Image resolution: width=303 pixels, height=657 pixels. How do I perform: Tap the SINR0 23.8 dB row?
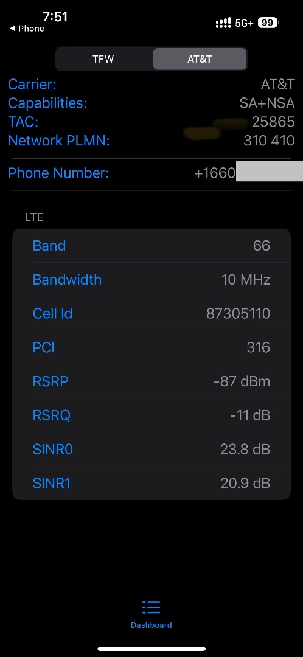coord(151,450)
